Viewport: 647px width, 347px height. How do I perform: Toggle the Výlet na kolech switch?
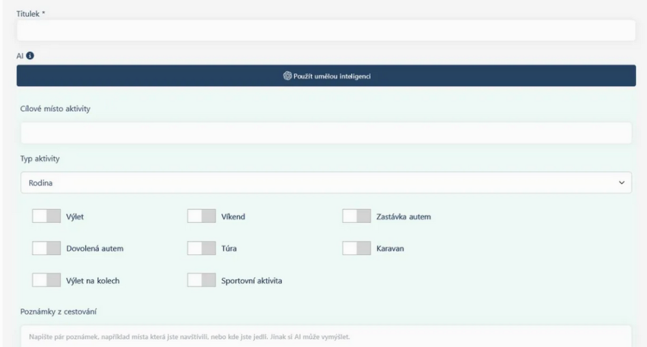coord(50,280)
